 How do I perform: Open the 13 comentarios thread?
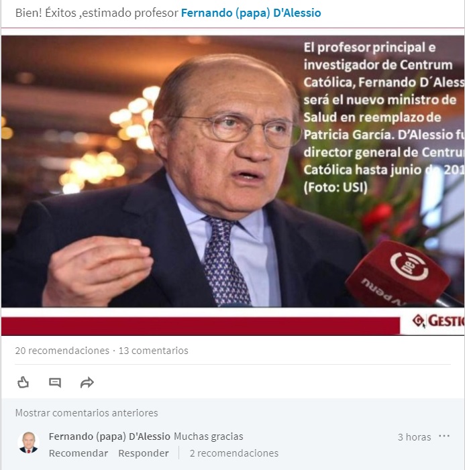click(x=153, y=351)
